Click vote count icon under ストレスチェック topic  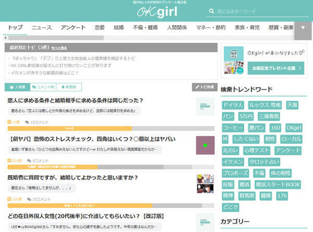pos(9,161)
